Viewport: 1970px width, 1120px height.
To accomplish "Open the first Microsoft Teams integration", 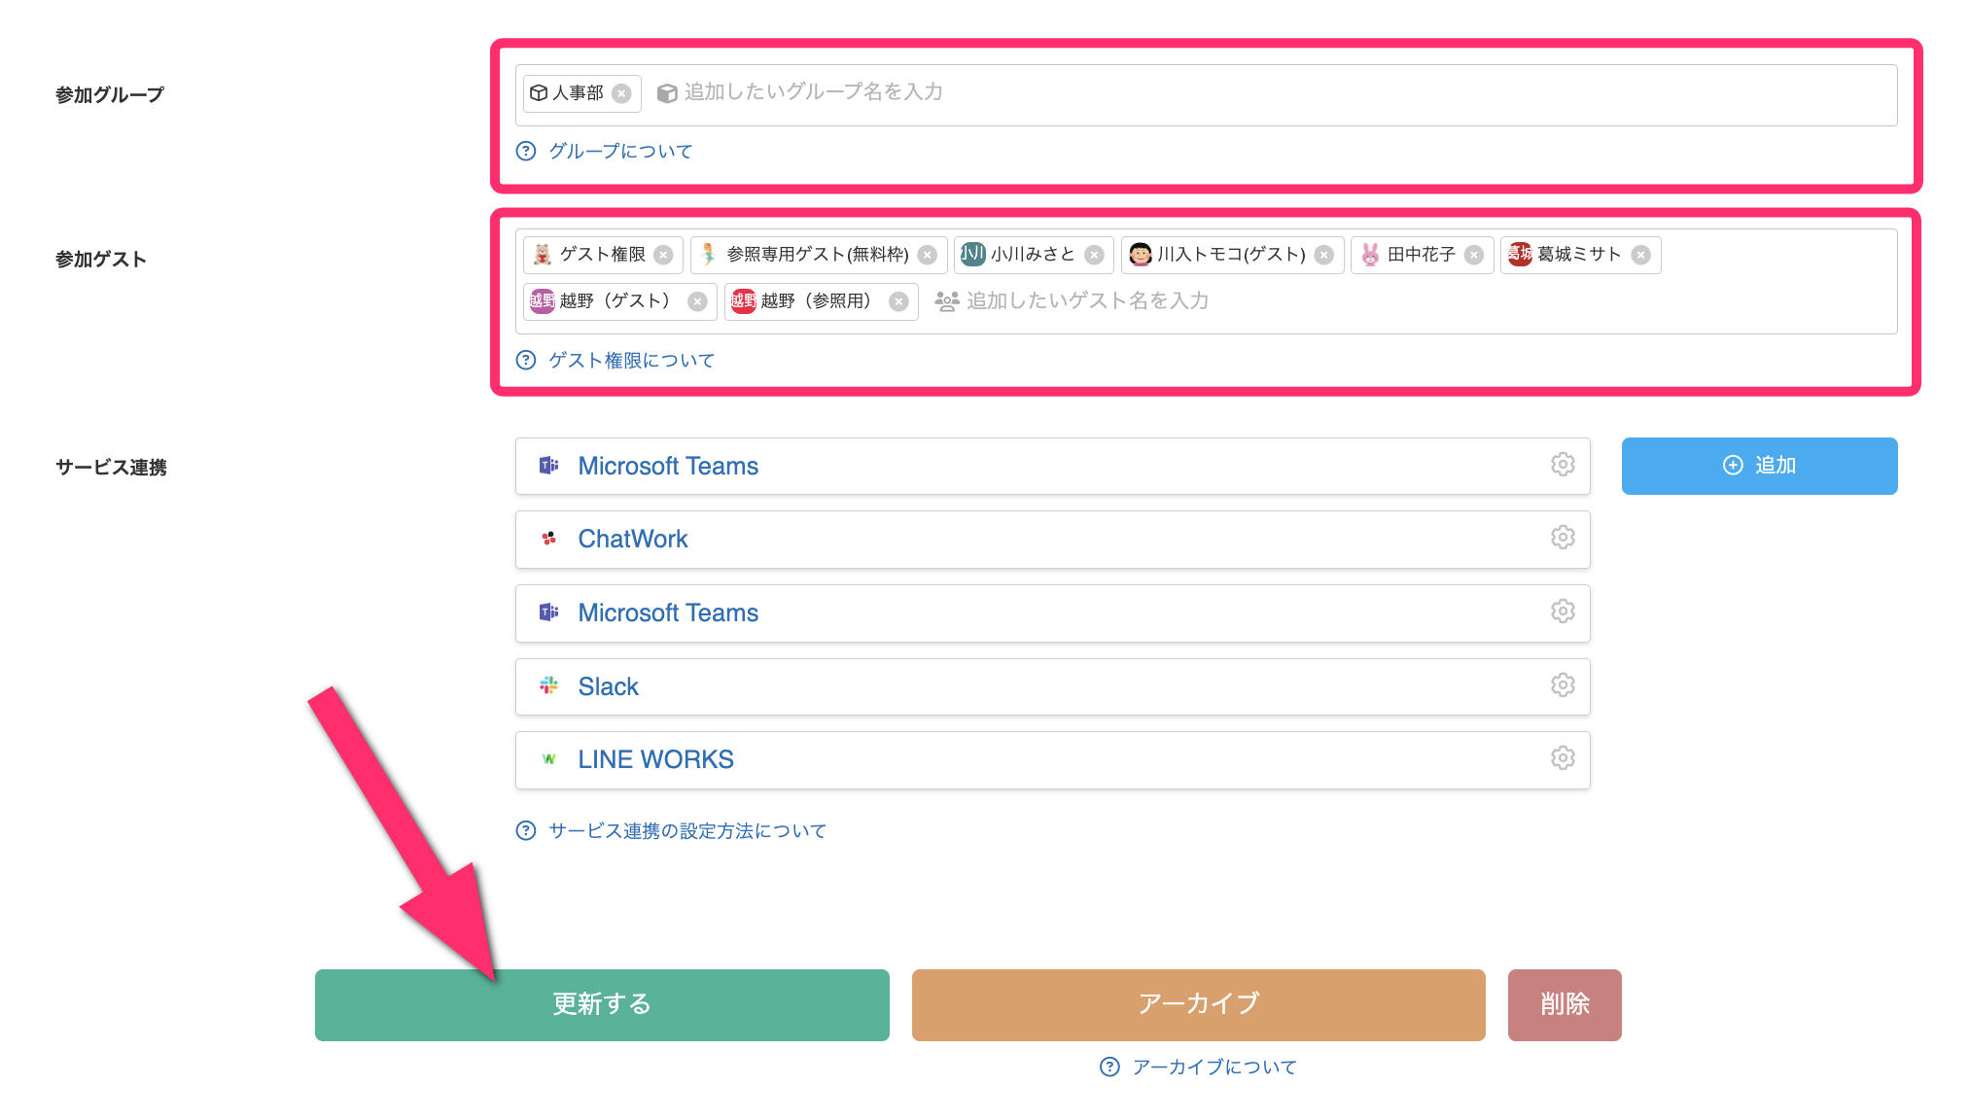I will [x=1053, y=466].
